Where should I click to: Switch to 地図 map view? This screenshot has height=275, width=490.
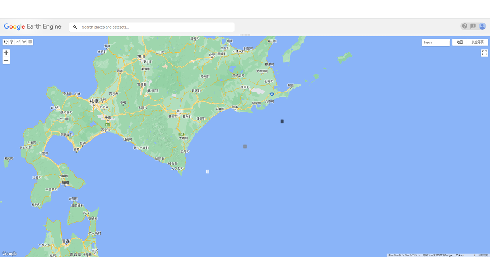pos(460,42)
